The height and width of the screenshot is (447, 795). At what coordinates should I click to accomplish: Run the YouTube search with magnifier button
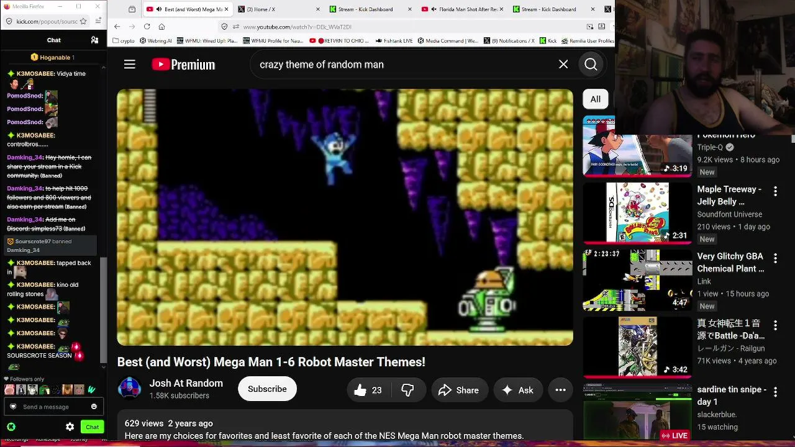[591, 64]
